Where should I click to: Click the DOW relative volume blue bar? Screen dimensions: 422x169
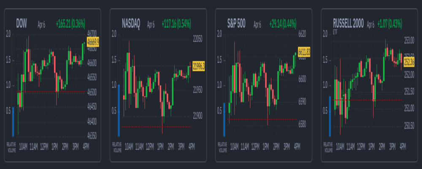point(13,122)
